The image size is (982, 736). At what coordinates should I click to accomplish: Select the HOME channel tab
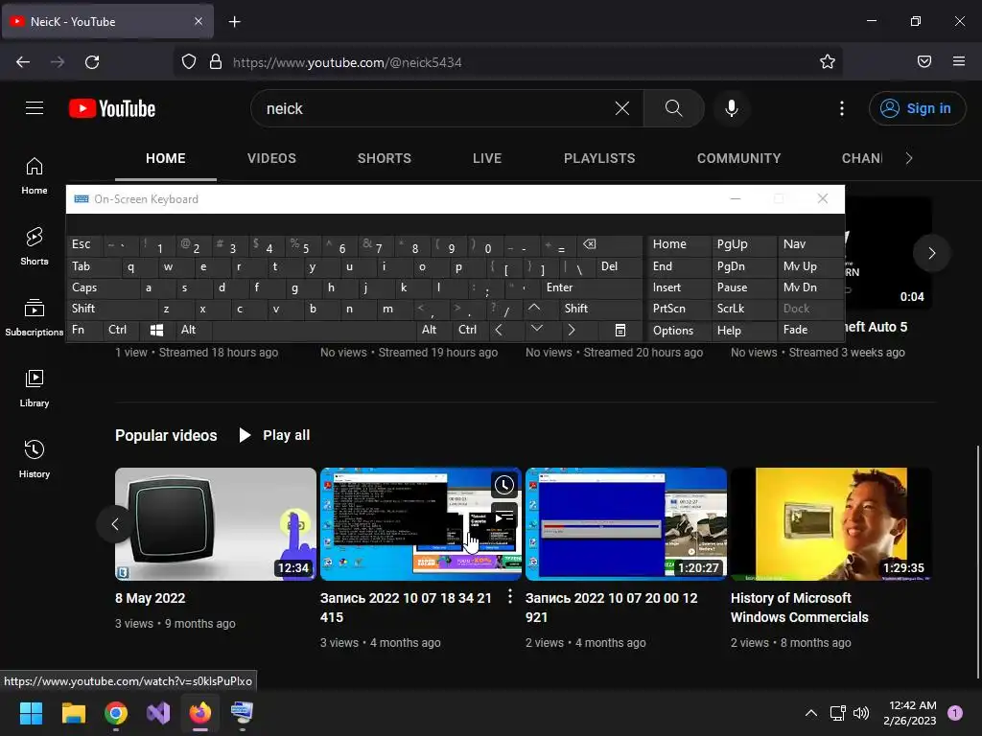[165, 158]
